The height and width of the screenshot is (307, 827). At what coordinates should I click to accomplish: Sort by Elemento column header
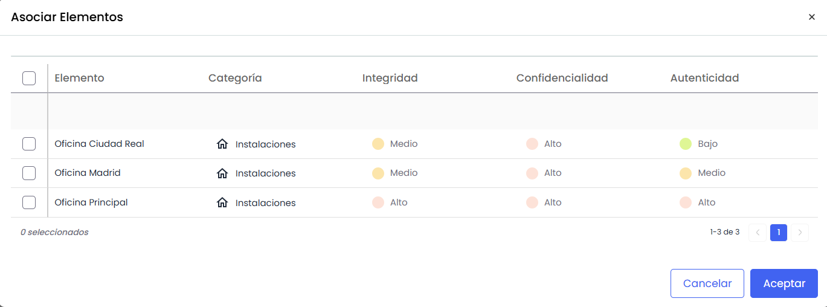pos(79,78)
